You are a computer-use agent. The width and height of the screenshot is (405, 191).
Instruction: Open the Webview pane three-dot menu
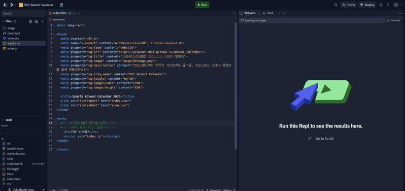click(401, 13)
